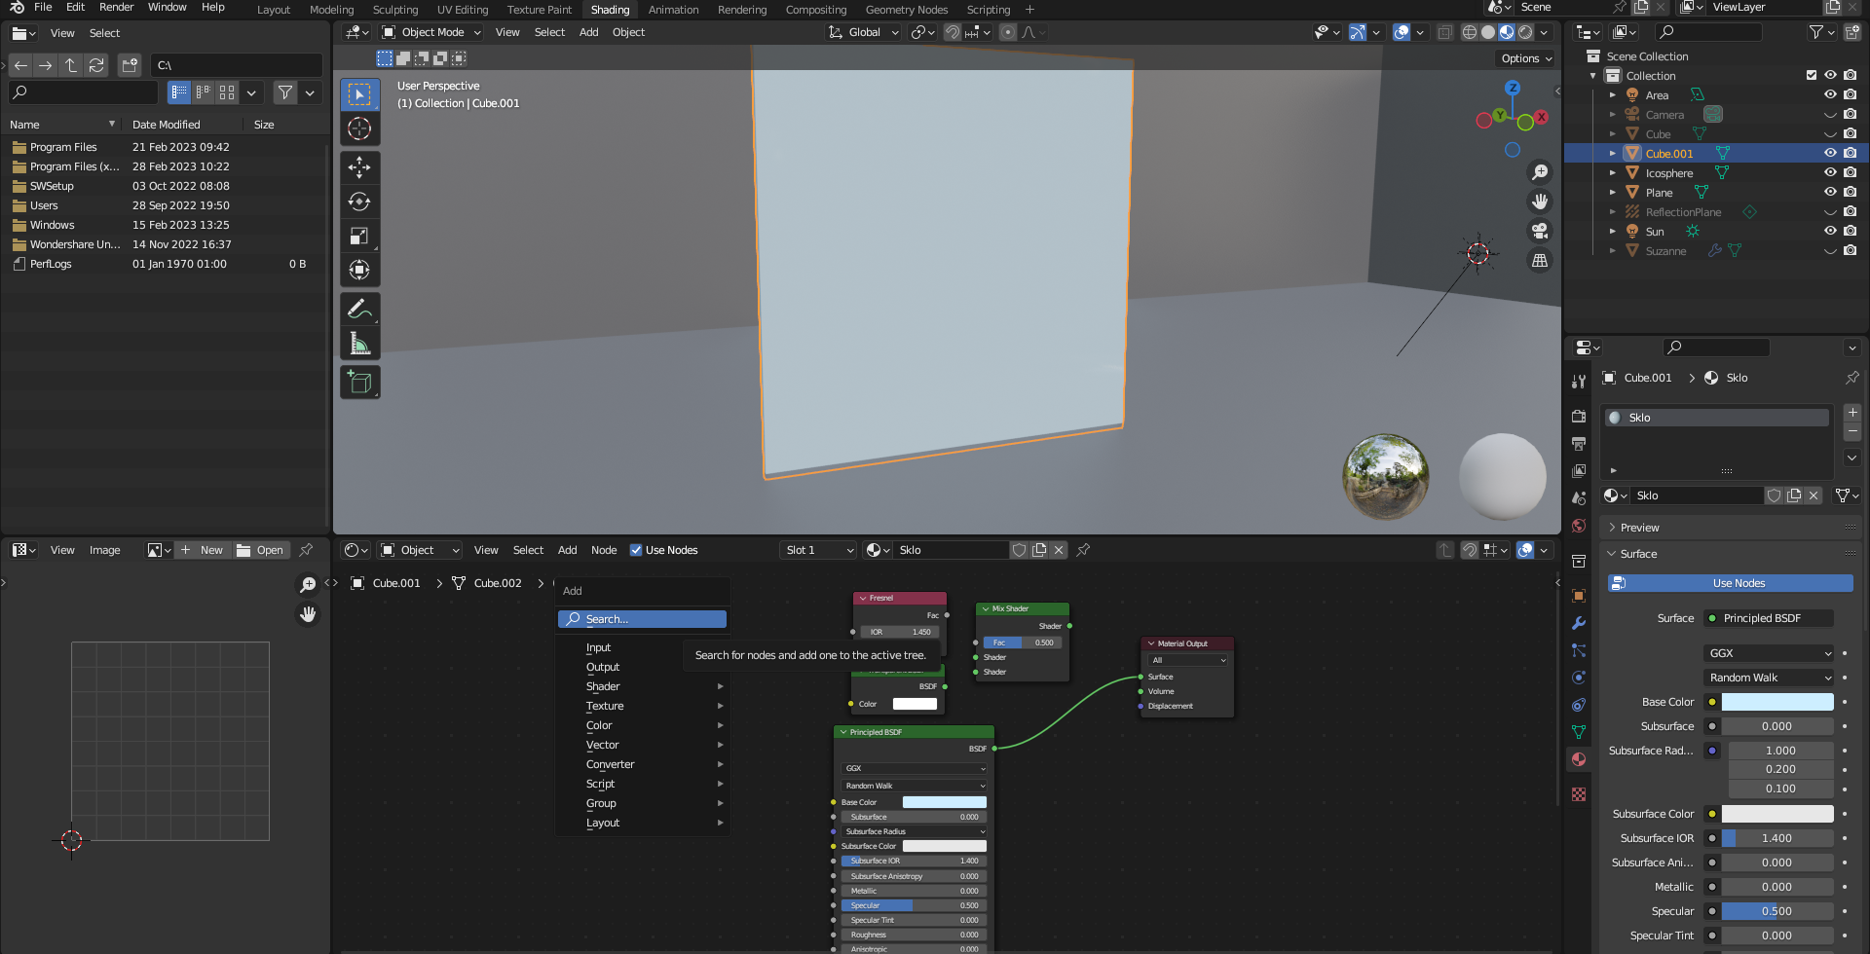Image resolution: width=1870 pixels, height=954 pixels.
Task: Click the Use Nodes button in Surface panel
Action: click(1738, 583)
